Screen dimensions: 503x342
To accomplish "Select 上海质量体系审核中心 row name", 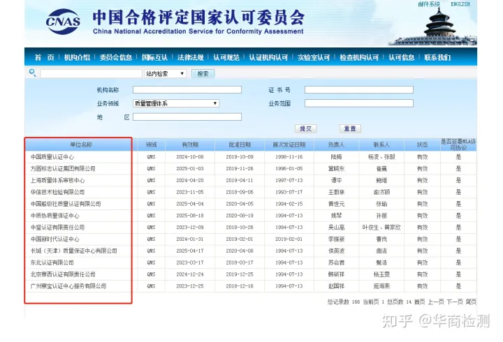I will click(x=57, y=181).
